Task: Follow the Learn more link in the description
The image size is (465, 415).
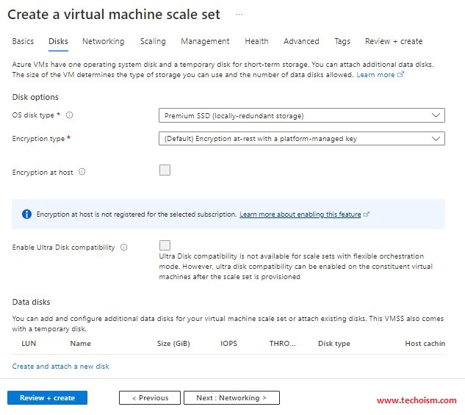Action: pyautogui.click(x=375, y=75)
